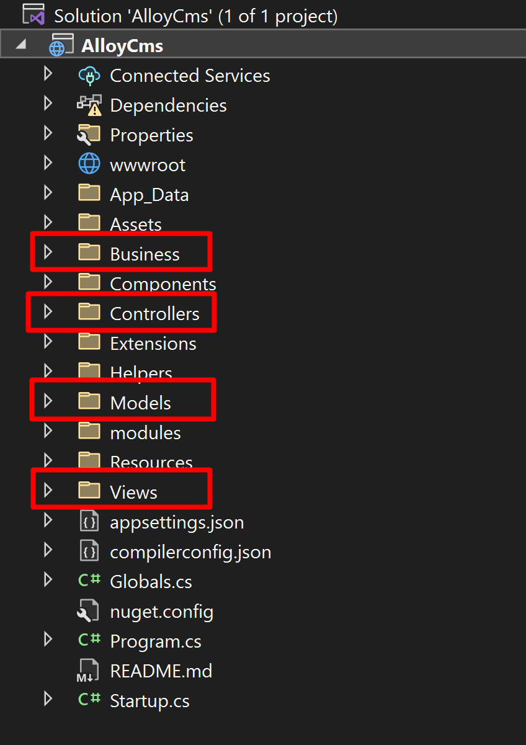Click the wwwroot globe icon

pos(89,164)
